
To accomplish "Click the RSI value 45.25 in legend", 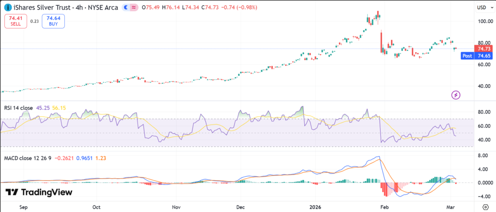I will 42,108.
